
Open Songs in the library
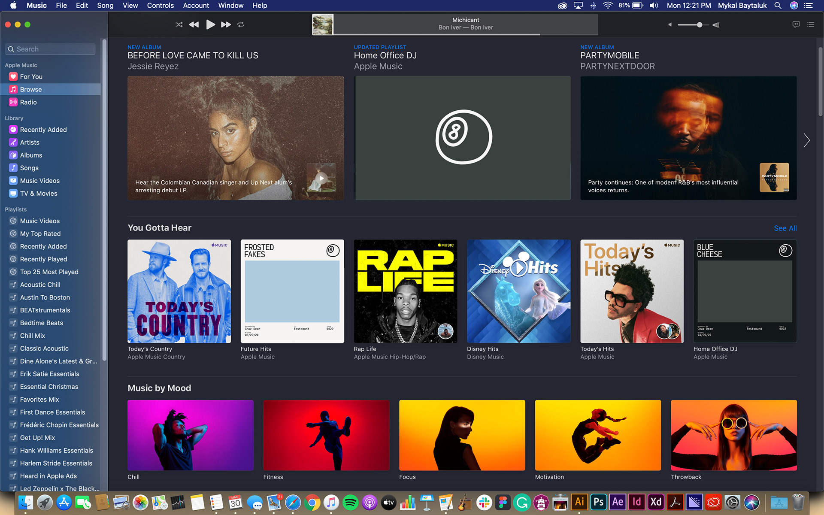point(50,168)
